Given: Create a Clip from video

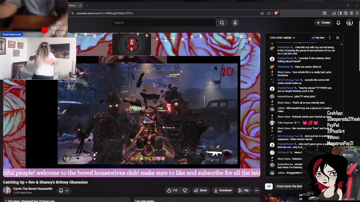Looking at the screenshot, I should 243,190.
